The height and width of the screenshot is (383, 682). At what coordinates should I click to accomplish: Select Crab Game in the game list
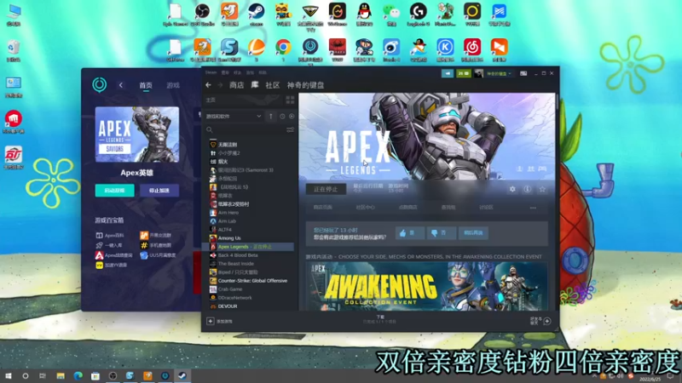(230, 289)
